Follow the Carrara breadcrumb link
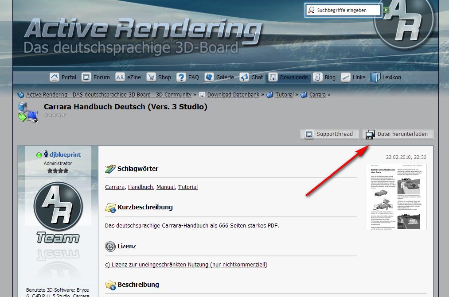 coord(317,95)
